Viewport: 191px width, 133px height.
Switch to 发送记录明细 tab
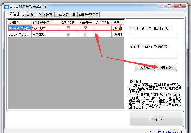click(x=66, y=15)
